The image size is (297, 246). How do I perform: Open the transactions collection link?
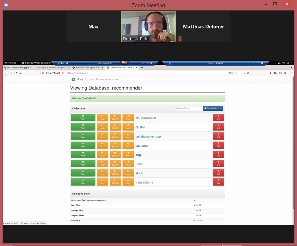click(144, 182)
